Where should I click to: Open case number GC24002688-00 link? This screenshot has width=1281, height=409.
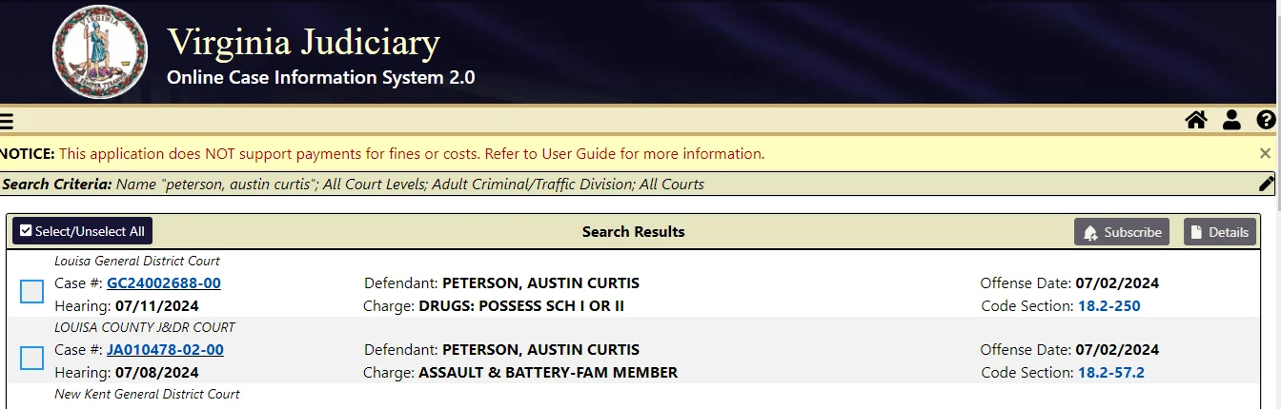(164, 282)
